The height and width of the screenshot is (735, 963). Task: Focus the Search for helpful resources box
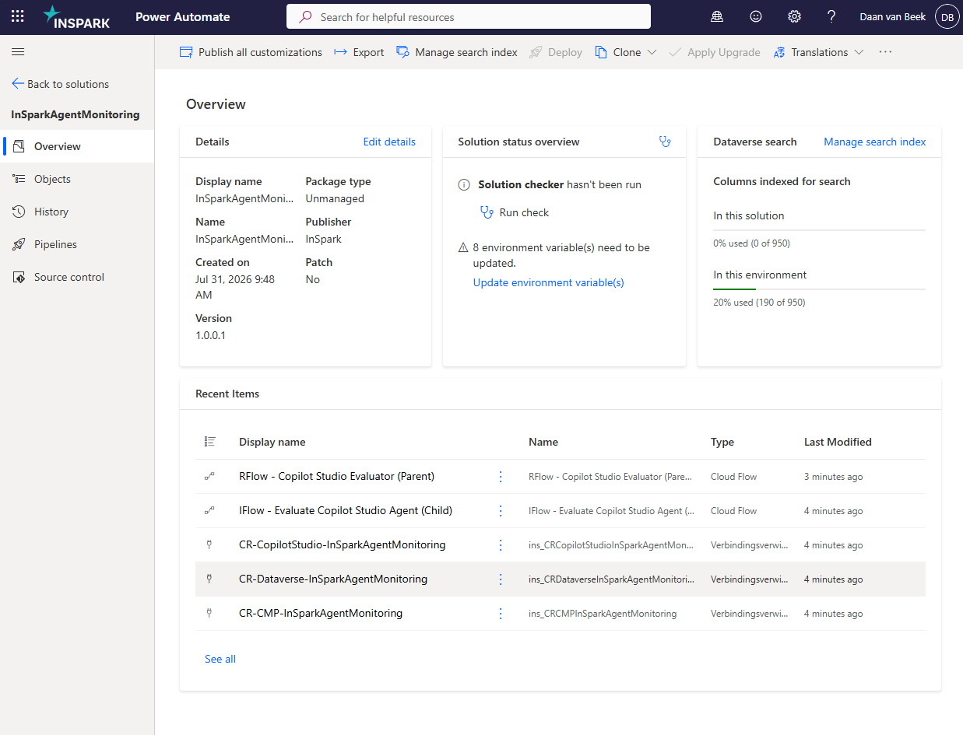coord(468,16)
